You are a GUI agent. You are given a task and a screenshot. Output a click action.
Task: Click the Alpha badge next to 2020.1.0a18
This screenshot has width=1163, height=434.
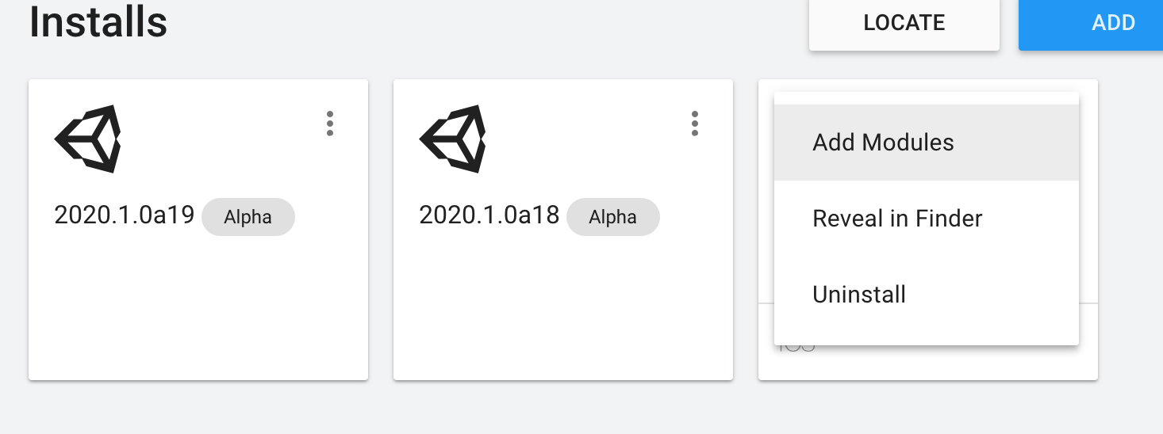click(x=612, y=217)
